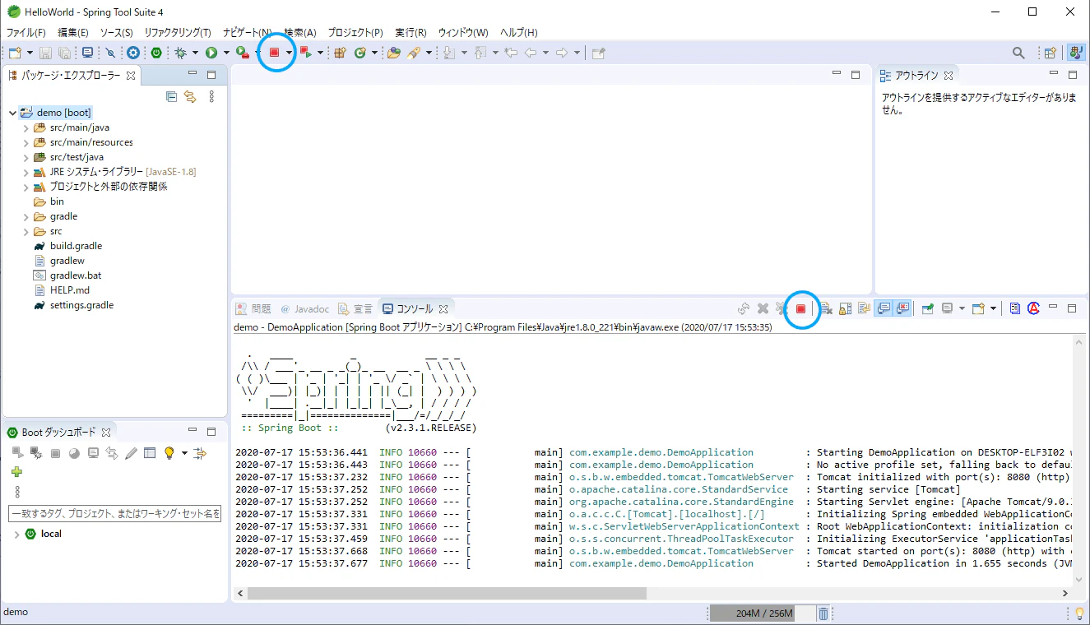Screen dimensions: 1090x625
Task: Collapse the demo [boot] project node
Action: 12,113
